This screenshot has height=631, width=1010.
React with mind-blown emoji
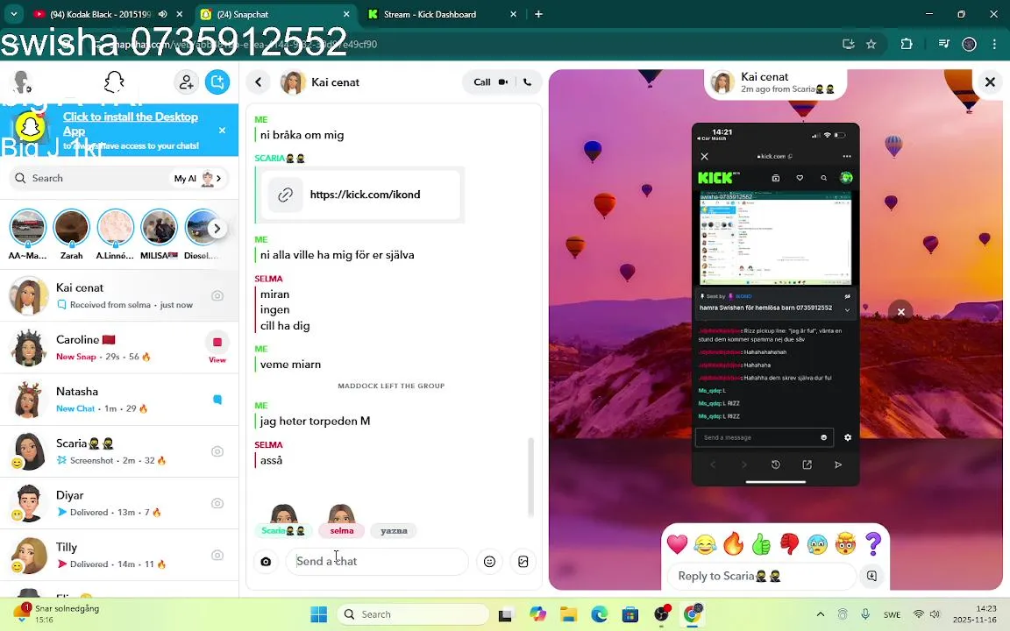pyautogui.click(x=845, y=544)
